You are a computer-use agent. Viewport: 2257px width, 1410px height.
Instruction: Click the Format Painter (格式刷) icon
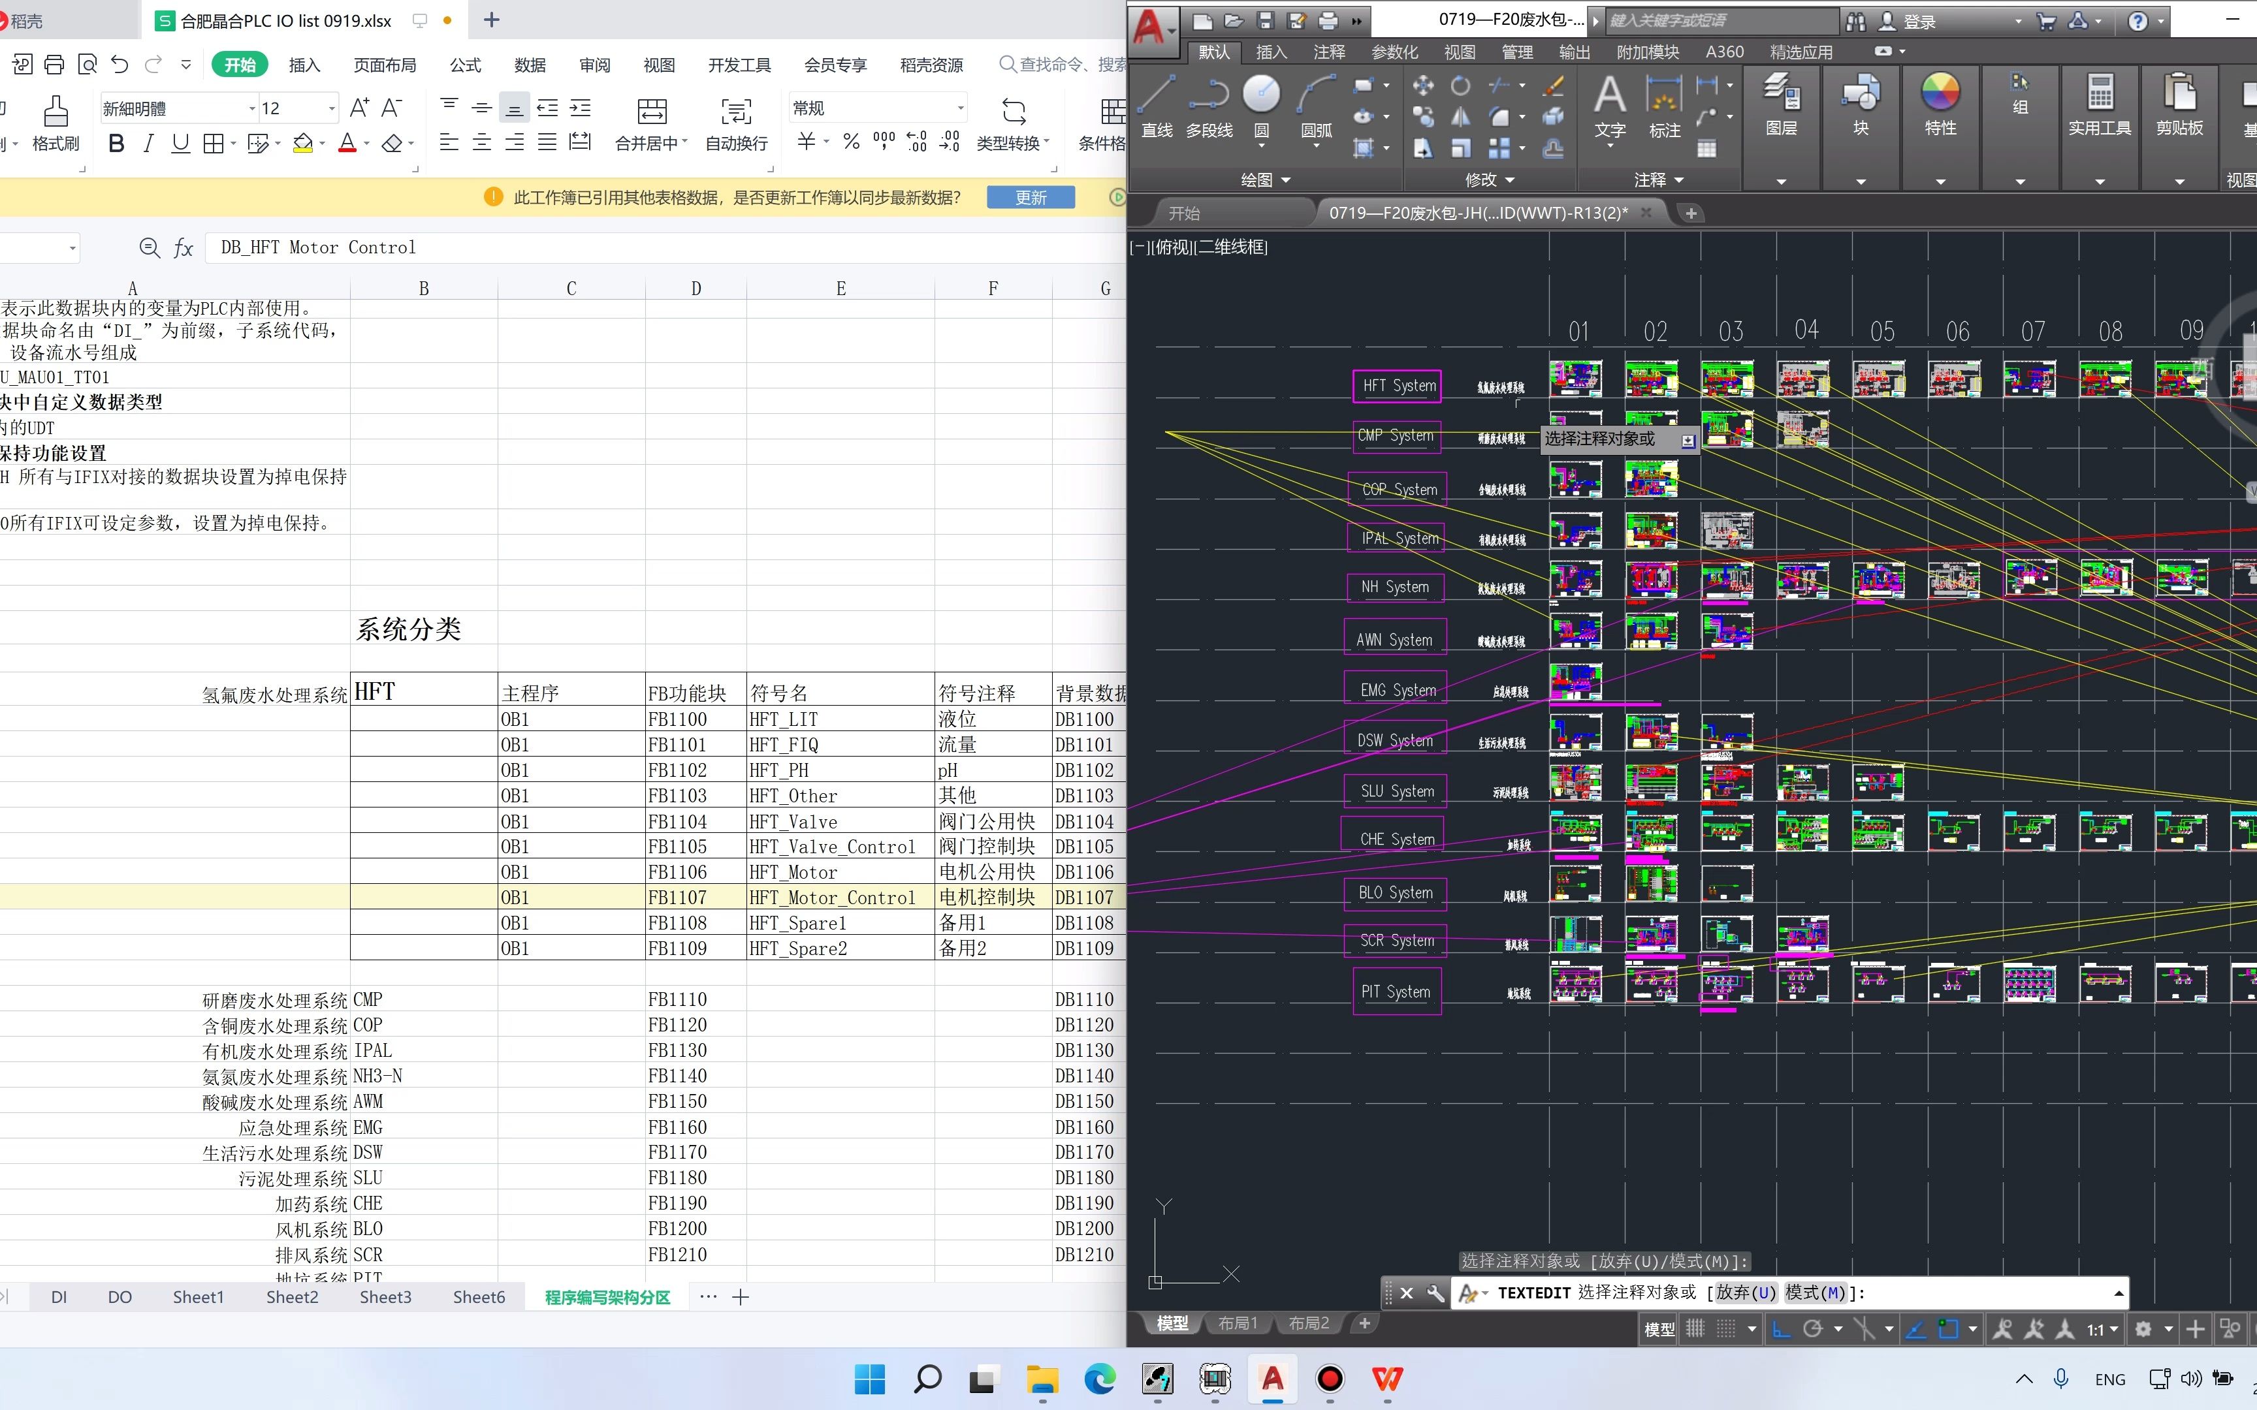56,112
